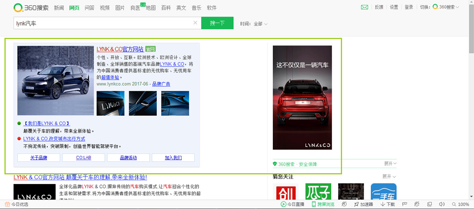Switch to the 问答 tab
The image size is (474, 209).
point(89,8)
